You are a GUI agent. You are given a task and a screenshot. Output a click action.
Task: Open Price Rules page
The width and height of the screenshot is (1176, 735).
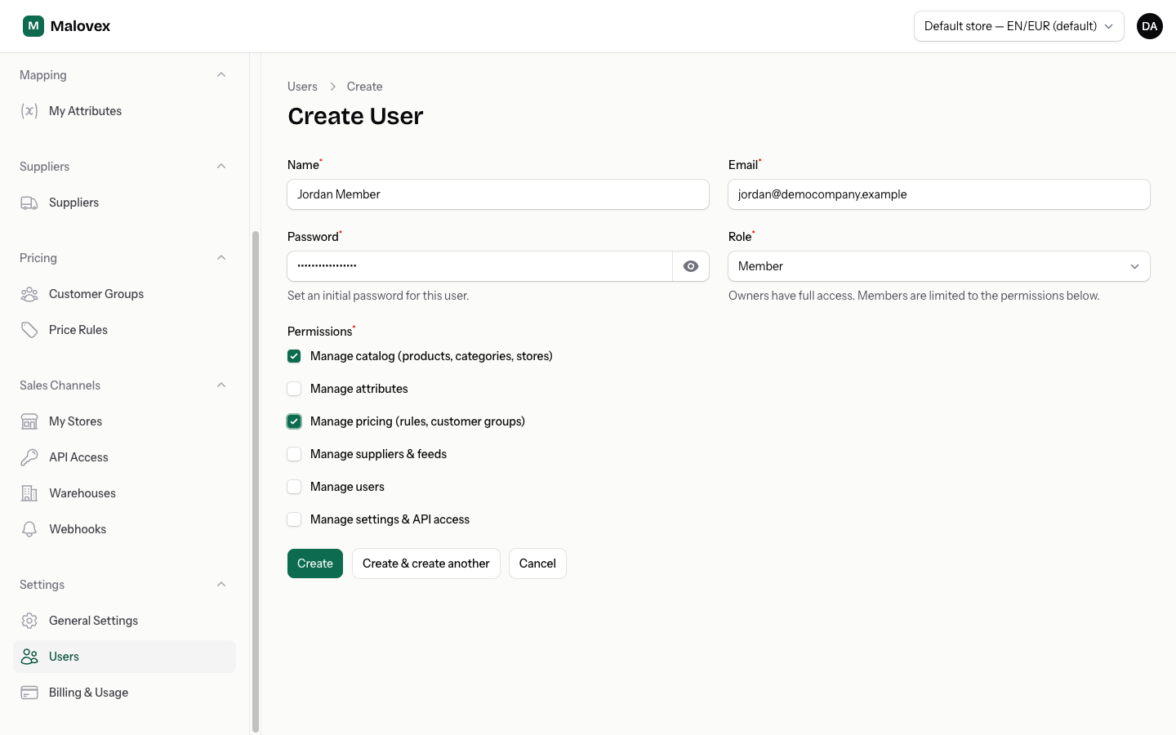[124, 330]
